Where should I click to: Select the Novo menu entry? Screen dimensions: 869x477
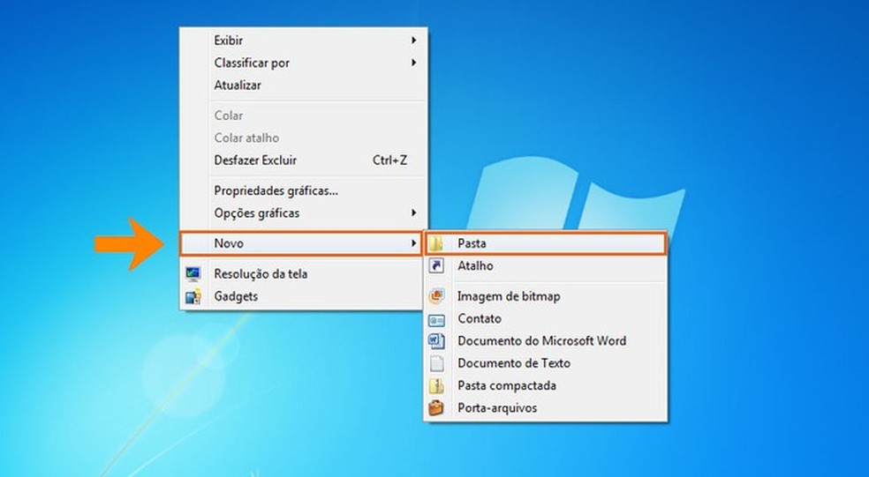pos(300,243)
